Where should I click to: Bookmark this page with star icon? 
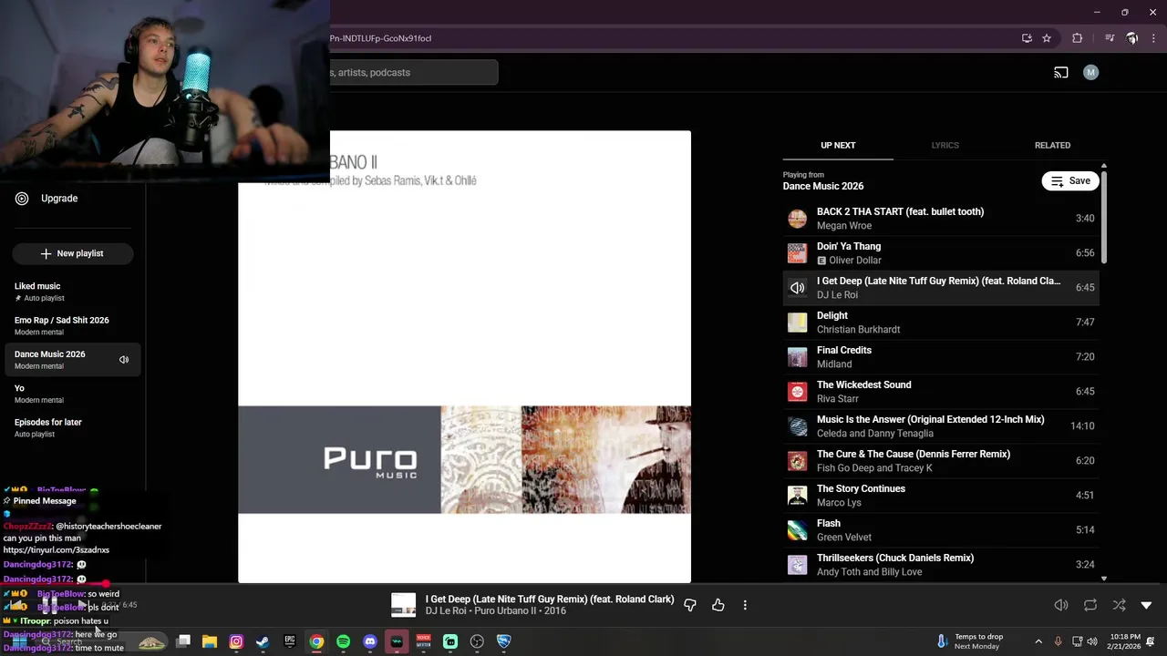click(1047, 38)
